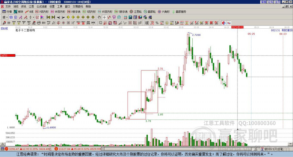Image resolution: width=293 pixels, height=157 pixels.
Task: Select the percent % tool
Action: click(157, 23)
